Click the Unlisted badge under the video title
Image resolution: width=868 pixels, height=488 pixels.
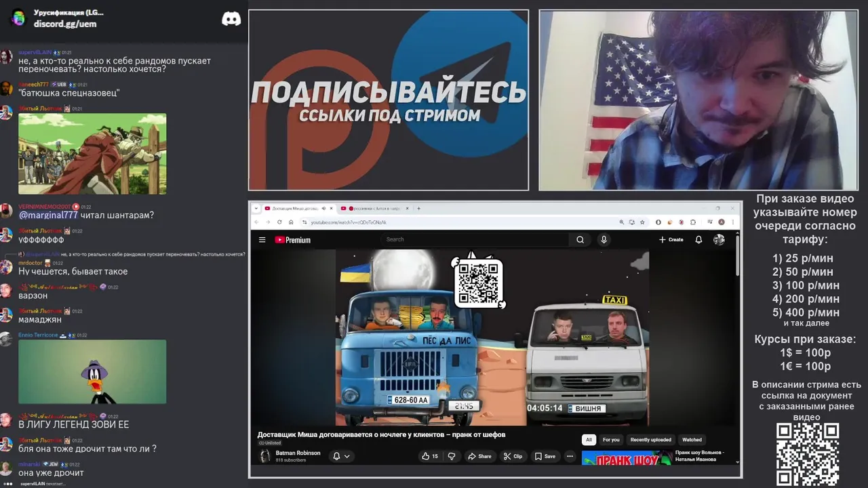[x=269, y=443]
